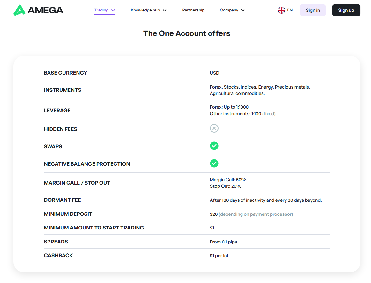Click the 'Forex, Stocks, Indices' instruments value
The width and height of the screenshot is (371, 283).
(260, 90)
